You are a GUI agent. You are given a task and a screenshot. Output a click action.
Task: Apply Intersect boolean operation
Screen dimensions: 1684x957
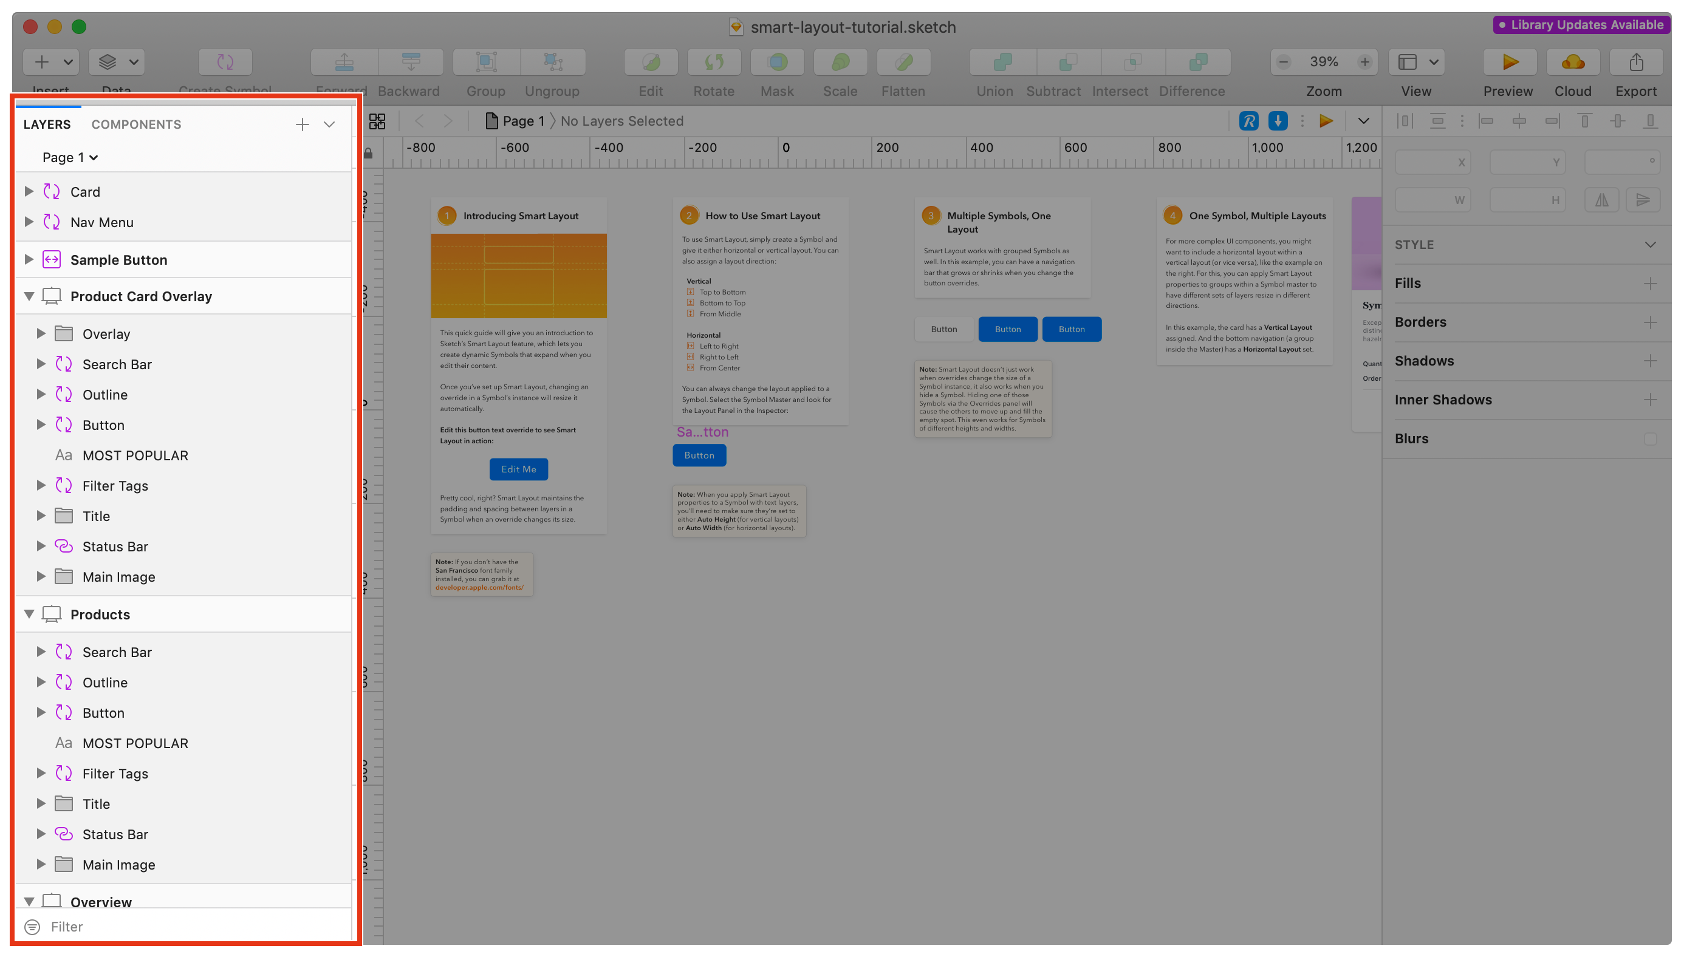point(1133,62)
